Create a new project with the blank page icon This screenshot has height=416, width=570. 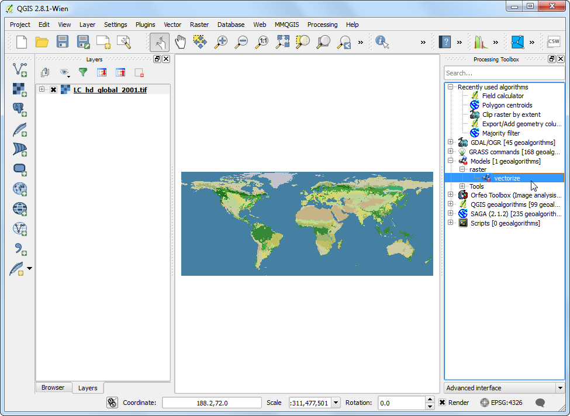[x=22, y=42]
